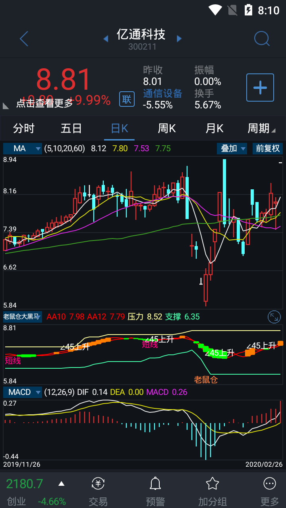This screenshot has width=286, height=508.
Task: Tap the end date 2020/02/26
Action: (264, 464)
